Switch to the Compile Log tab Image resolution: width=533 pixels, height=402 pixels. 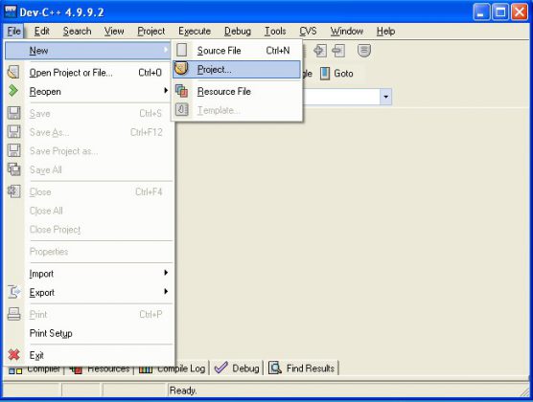click(173, 368)
